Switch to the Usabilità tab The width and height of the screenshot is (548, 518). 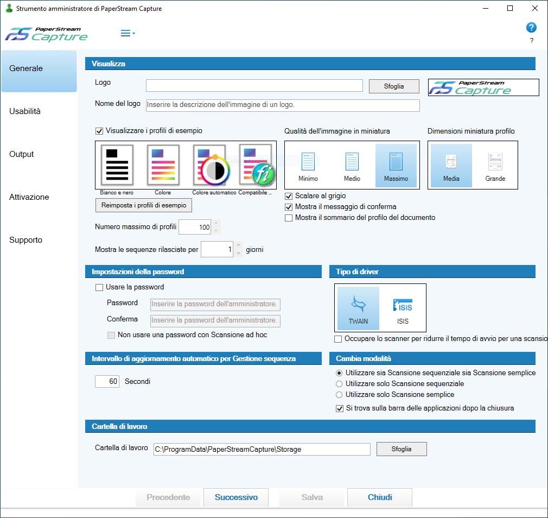click(25, 111)
